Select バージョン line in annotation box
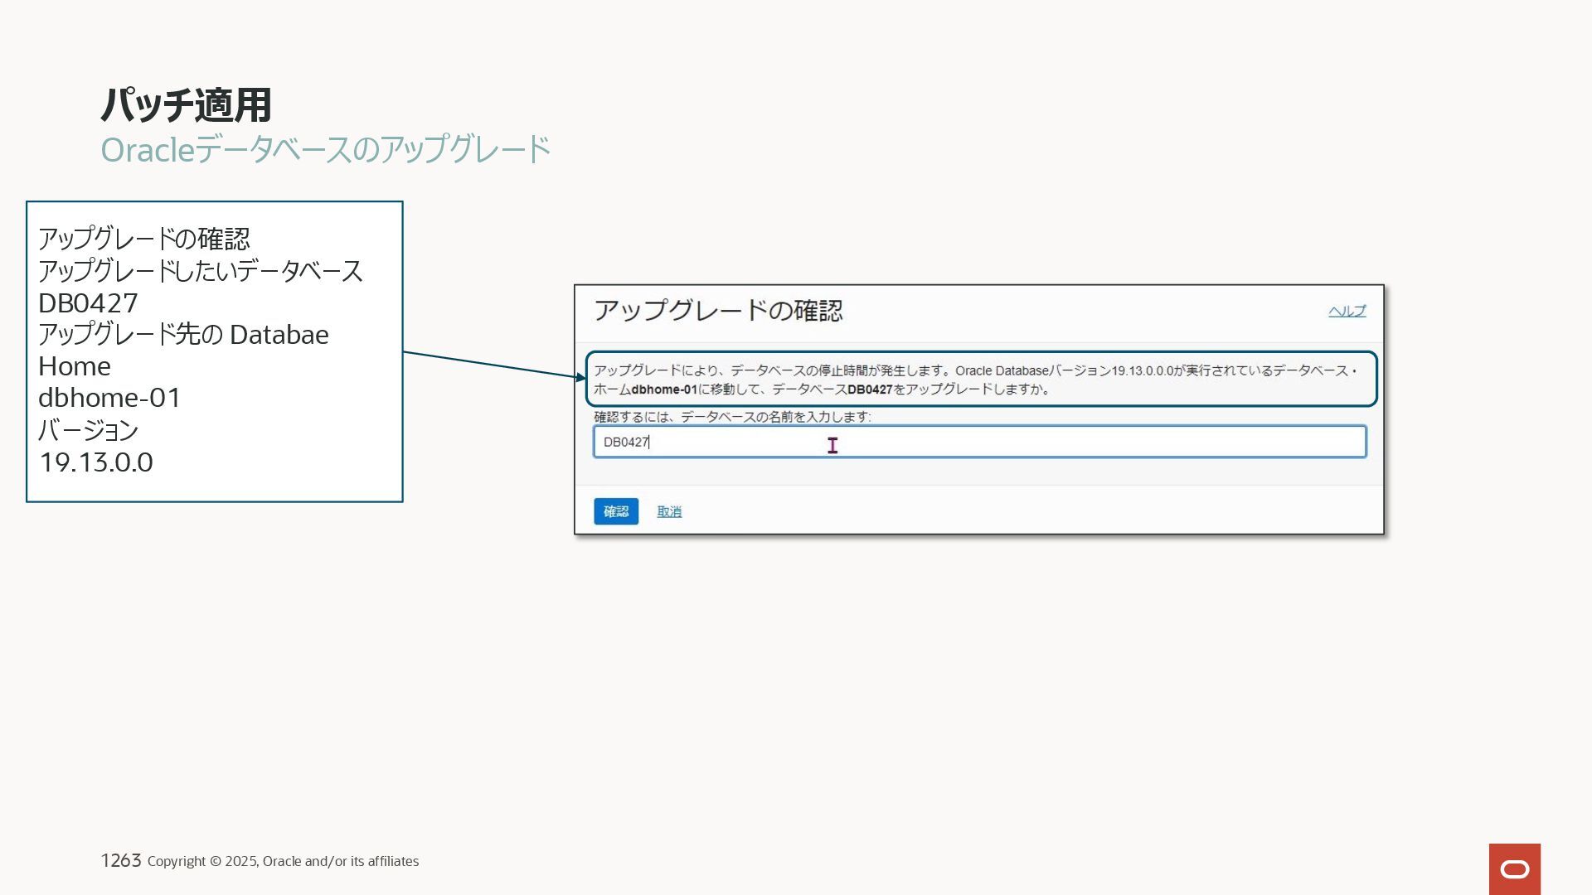 pos(88,430)
